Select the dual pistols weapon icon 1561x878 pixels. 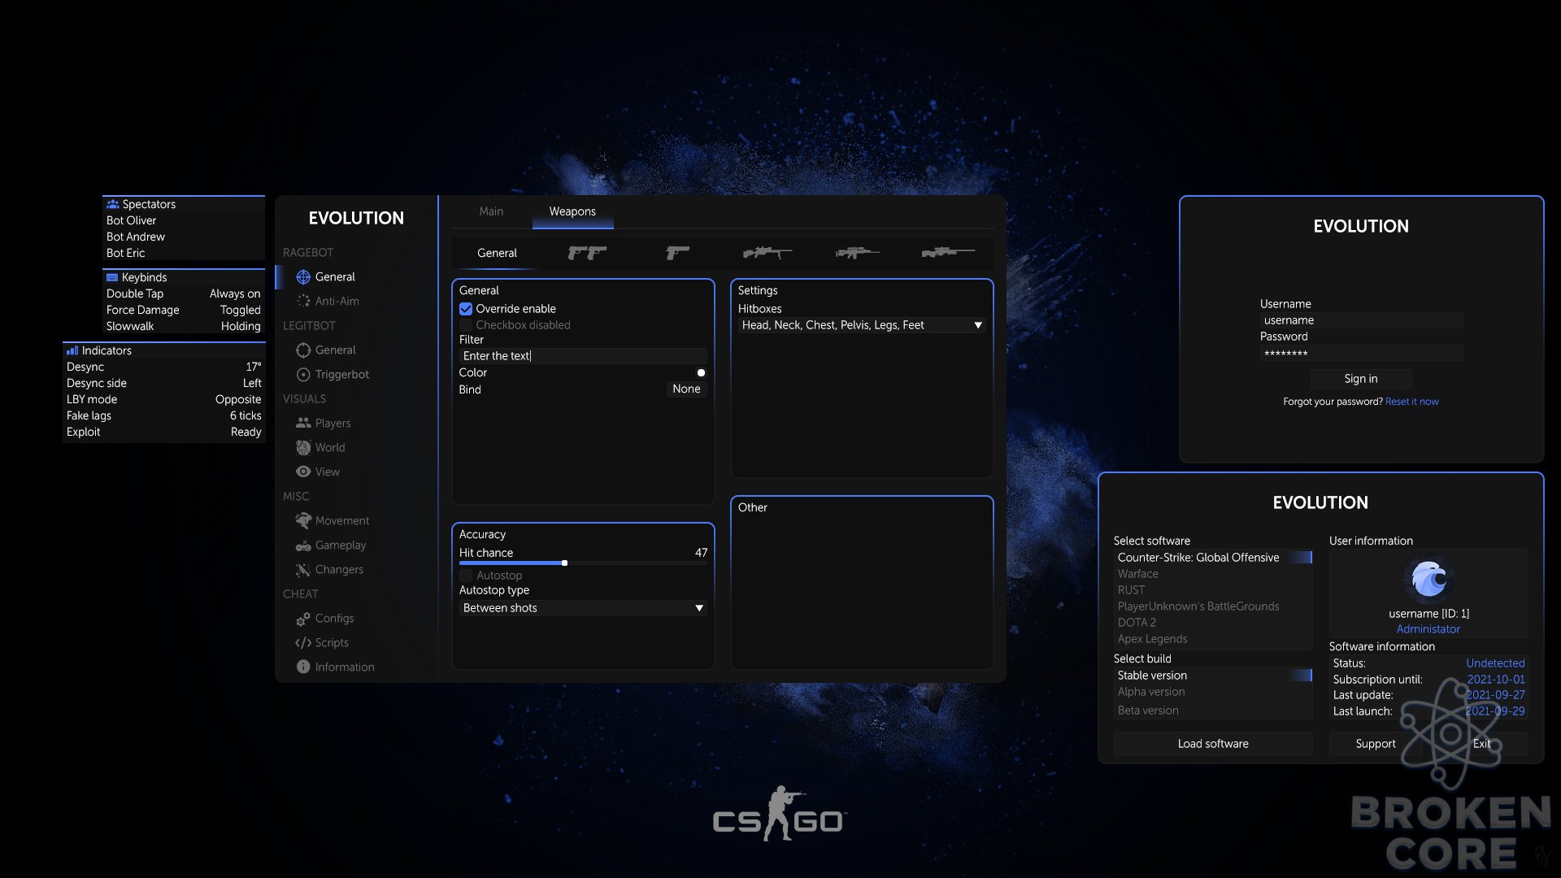click(x=587, y=253)
